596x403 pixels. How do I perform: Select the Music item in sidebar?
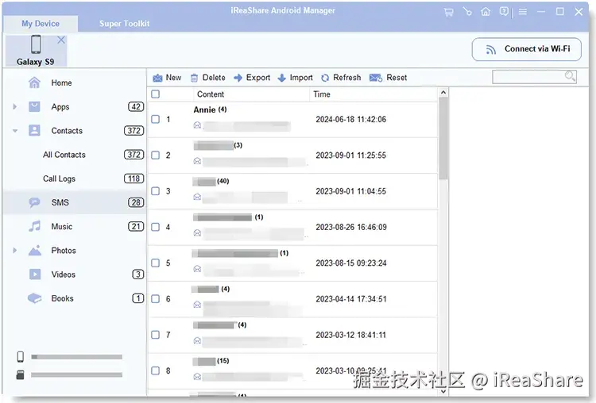74,227
